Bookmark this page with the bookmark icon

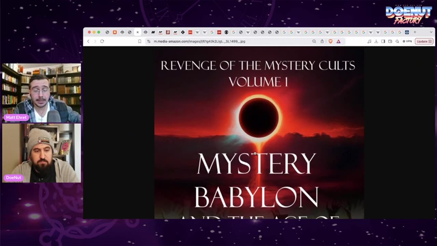tap(140, 41)
